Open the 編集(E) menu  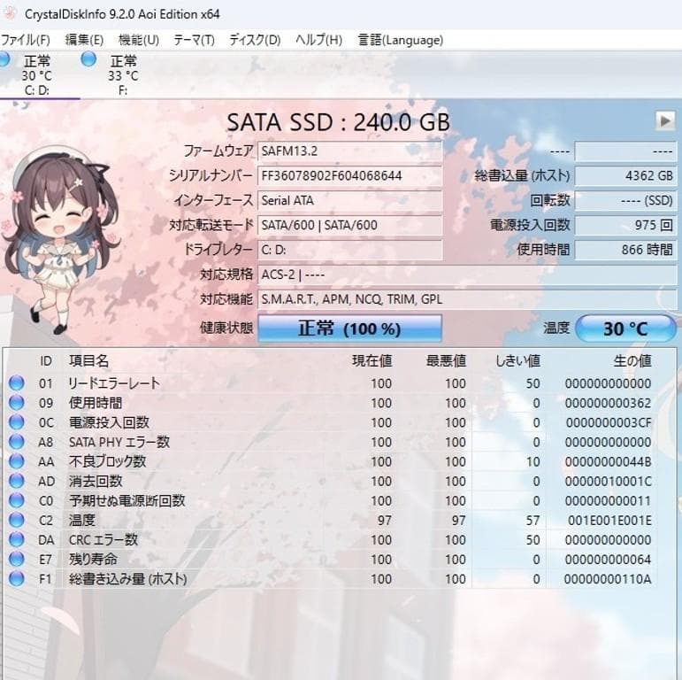(84, 40)
